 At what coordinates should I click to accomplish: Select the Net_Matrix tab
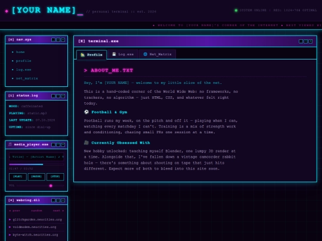click(157, 54)
